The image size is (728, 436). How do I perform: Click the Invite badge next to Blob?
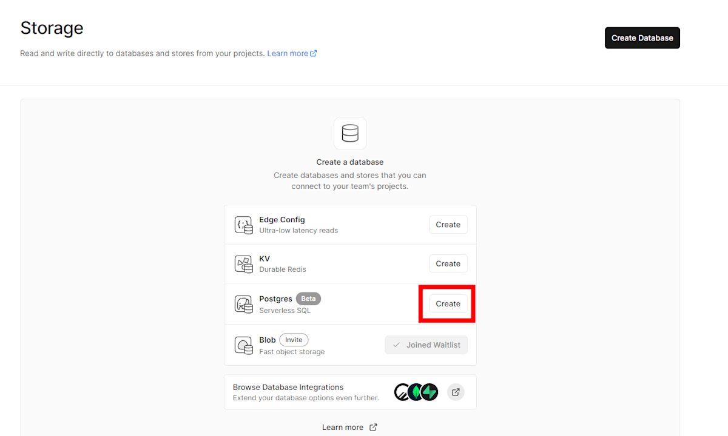click(294, 340)
